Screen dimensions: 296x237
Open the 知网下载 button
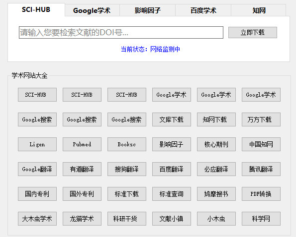[216, 119]
